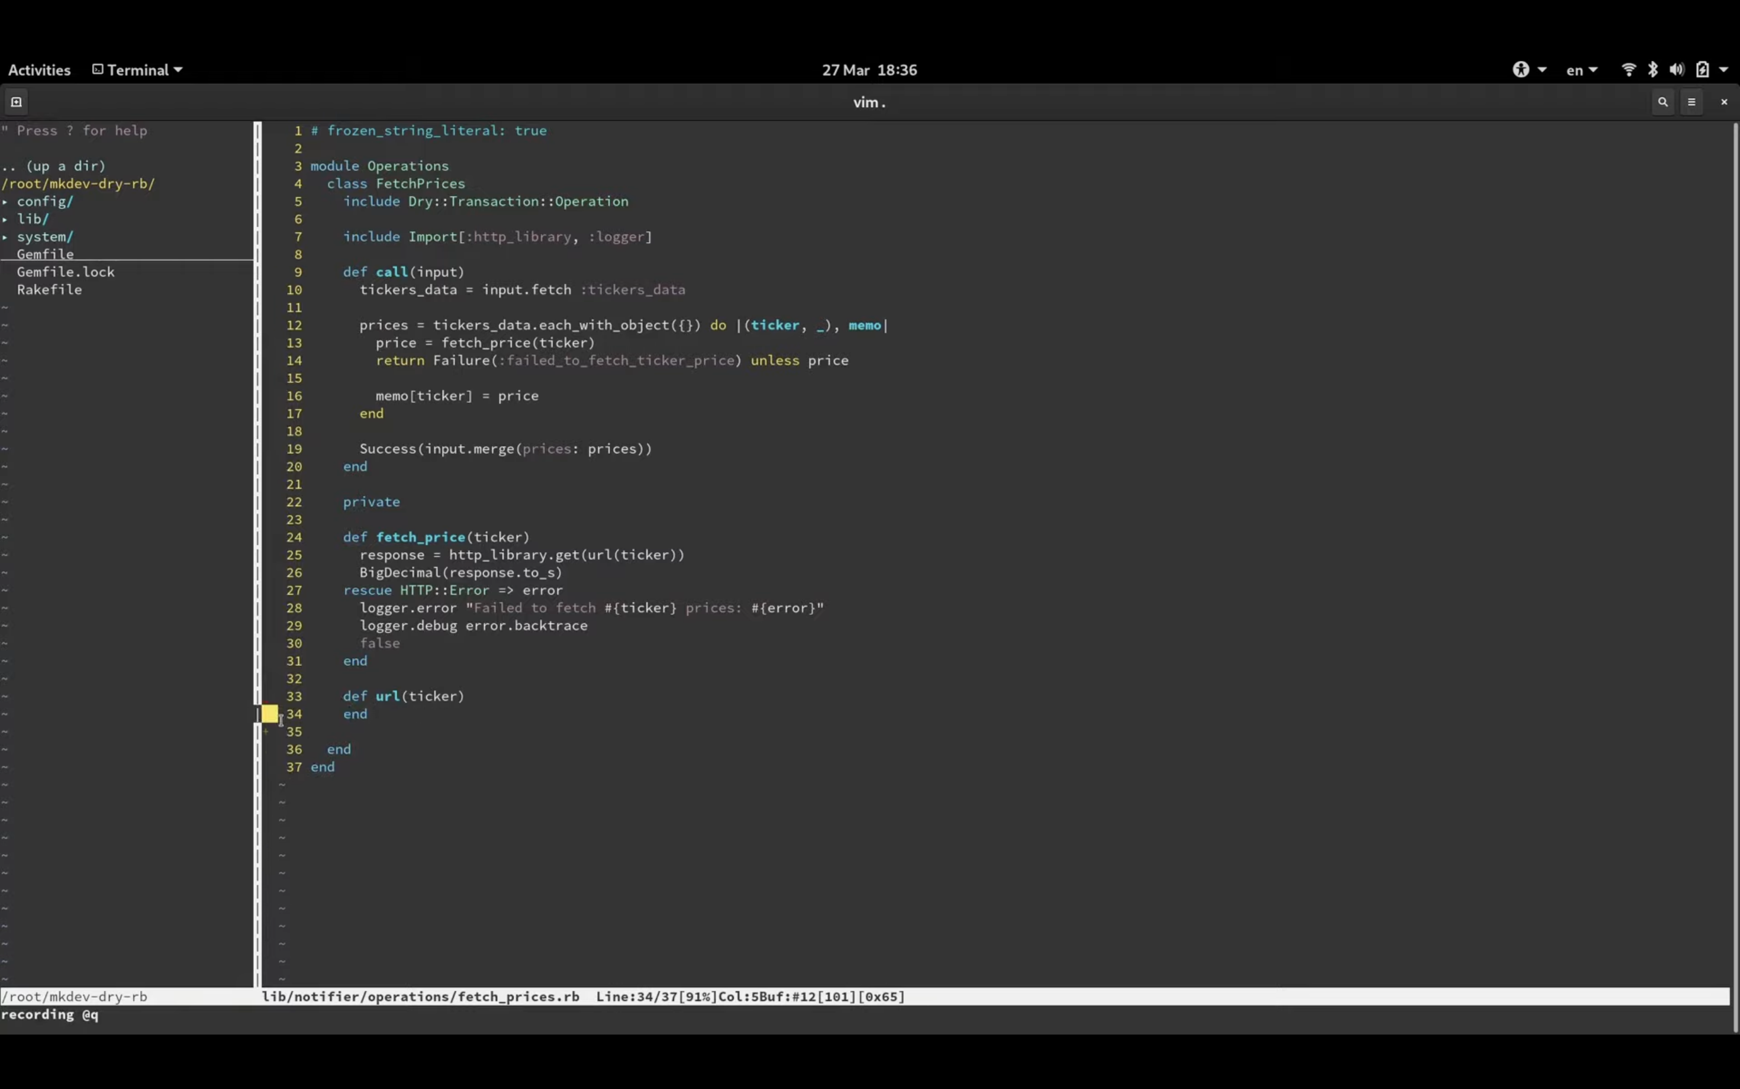
Task: Click the battery status icon
Action: pos(1702,70)
